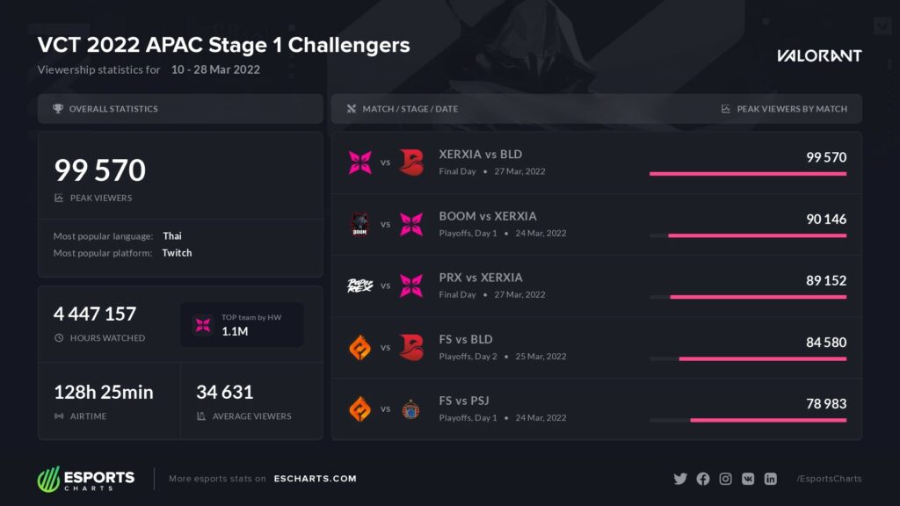Click the Twitter icon in footer

[680, 479]
